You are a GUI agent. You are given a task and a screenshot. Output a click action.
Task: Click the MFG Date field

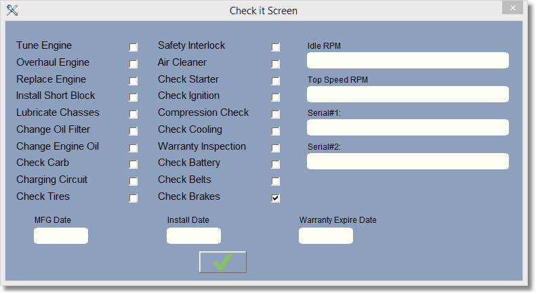pos(61,236)
